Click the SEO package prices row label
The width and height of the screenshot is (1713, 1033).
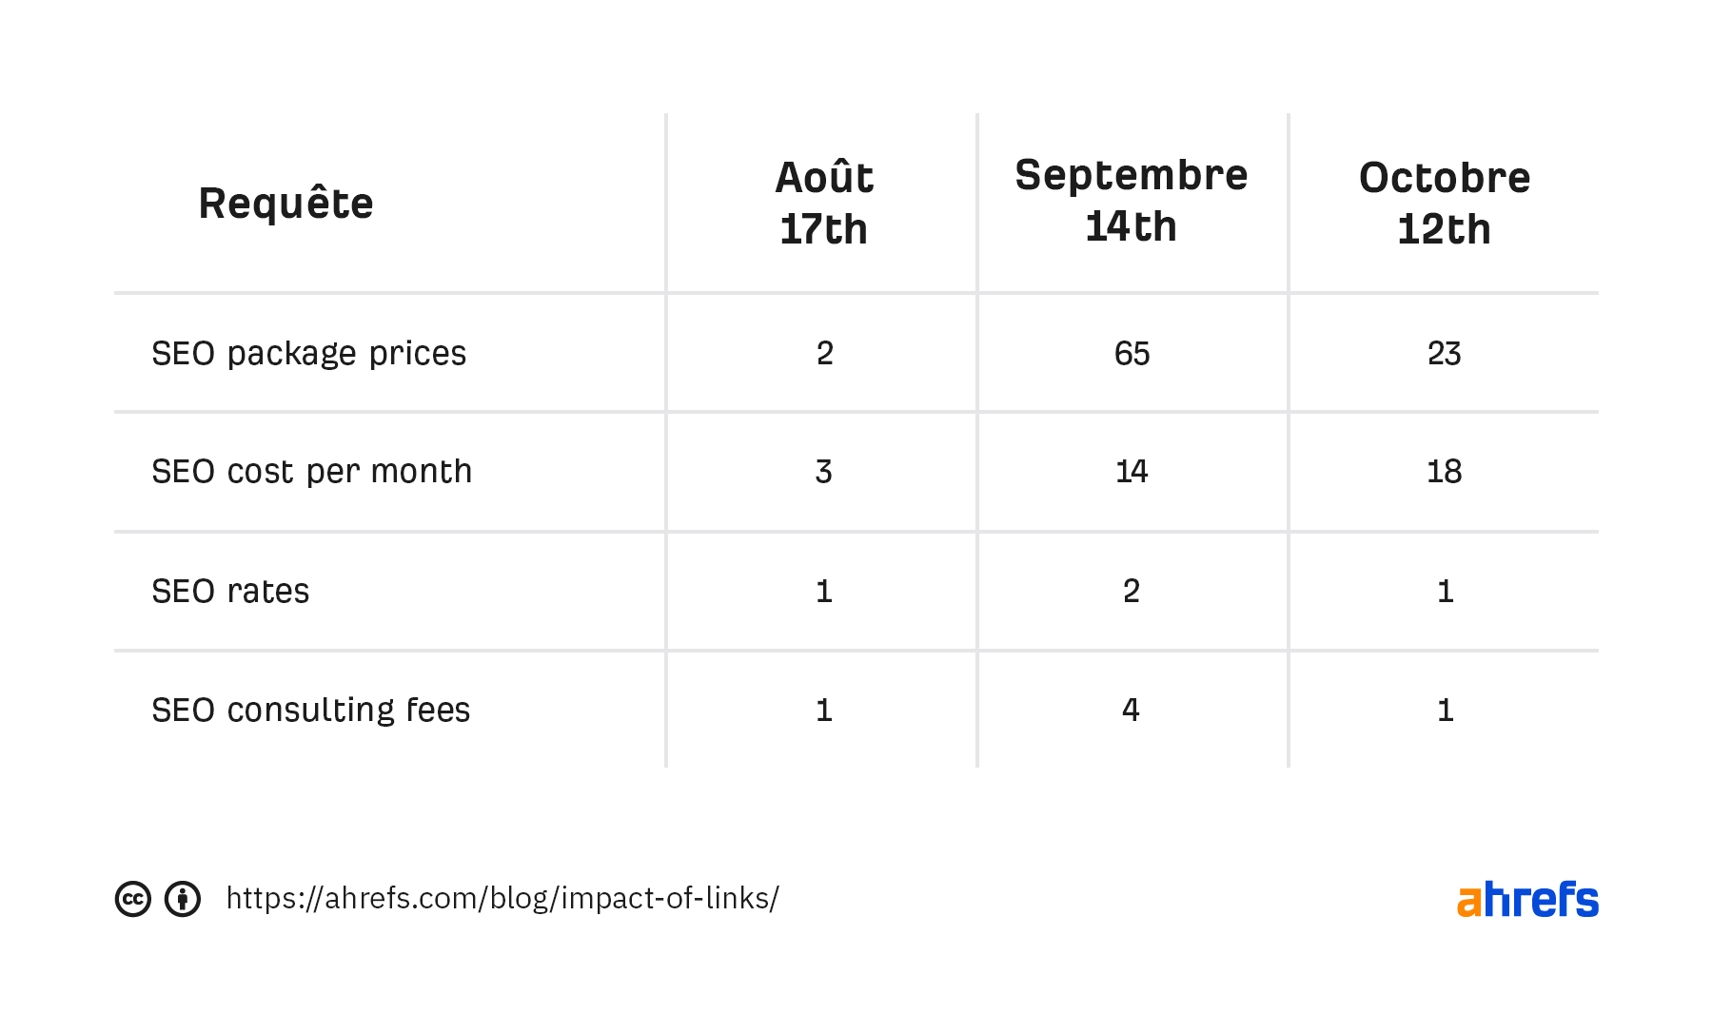pyautogui.click(x=309, y=354)
